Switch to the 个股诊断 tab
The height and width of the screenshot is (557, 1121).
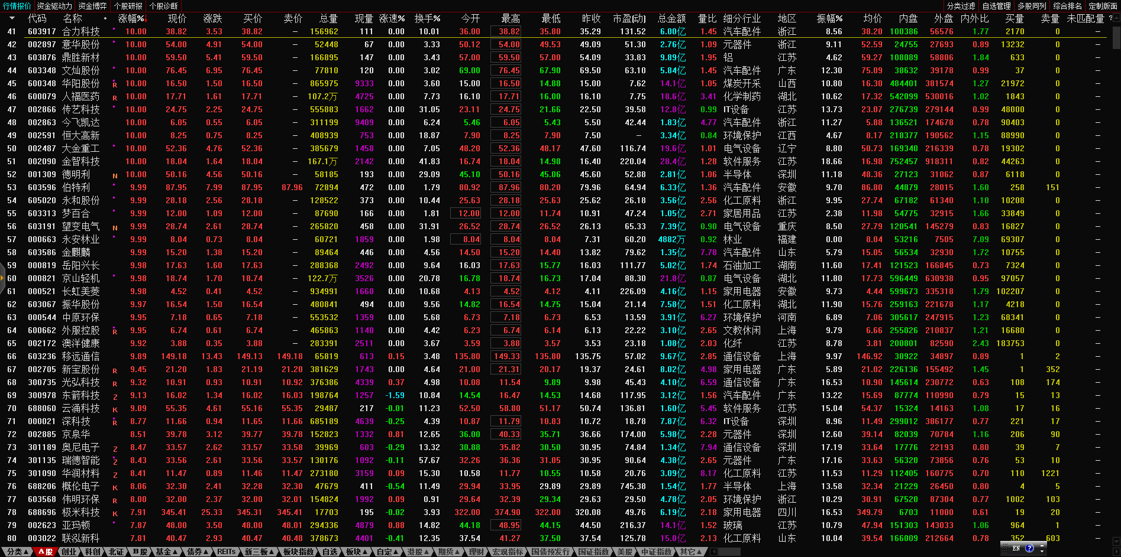[164, 6]
